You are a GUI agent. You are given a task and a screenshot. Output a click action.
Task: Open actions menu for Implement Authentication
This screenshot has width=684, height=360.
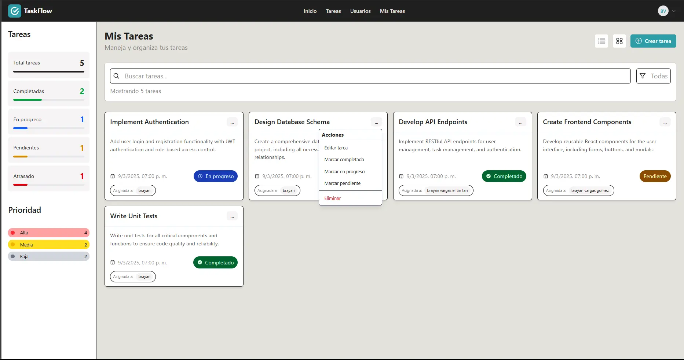coord(232,122)
